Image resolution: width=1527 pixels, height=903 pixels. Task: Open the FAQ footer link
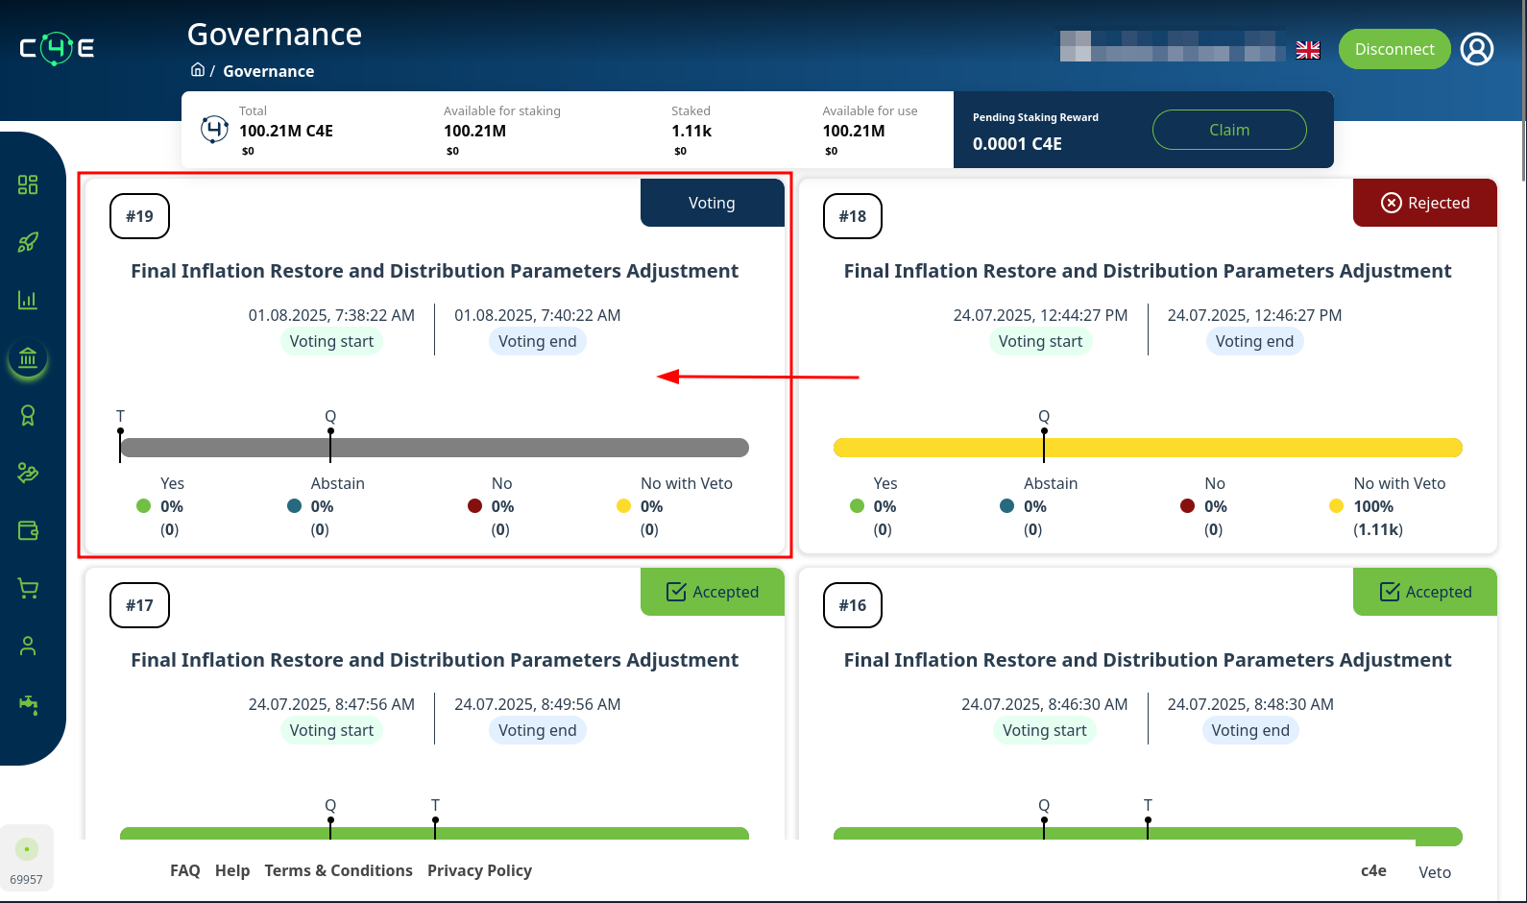click(x=184, y=870)
